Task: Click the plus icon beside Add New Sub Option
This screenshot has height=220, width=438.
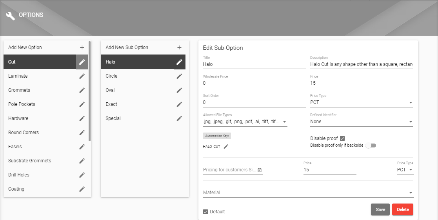Action: 179,47
